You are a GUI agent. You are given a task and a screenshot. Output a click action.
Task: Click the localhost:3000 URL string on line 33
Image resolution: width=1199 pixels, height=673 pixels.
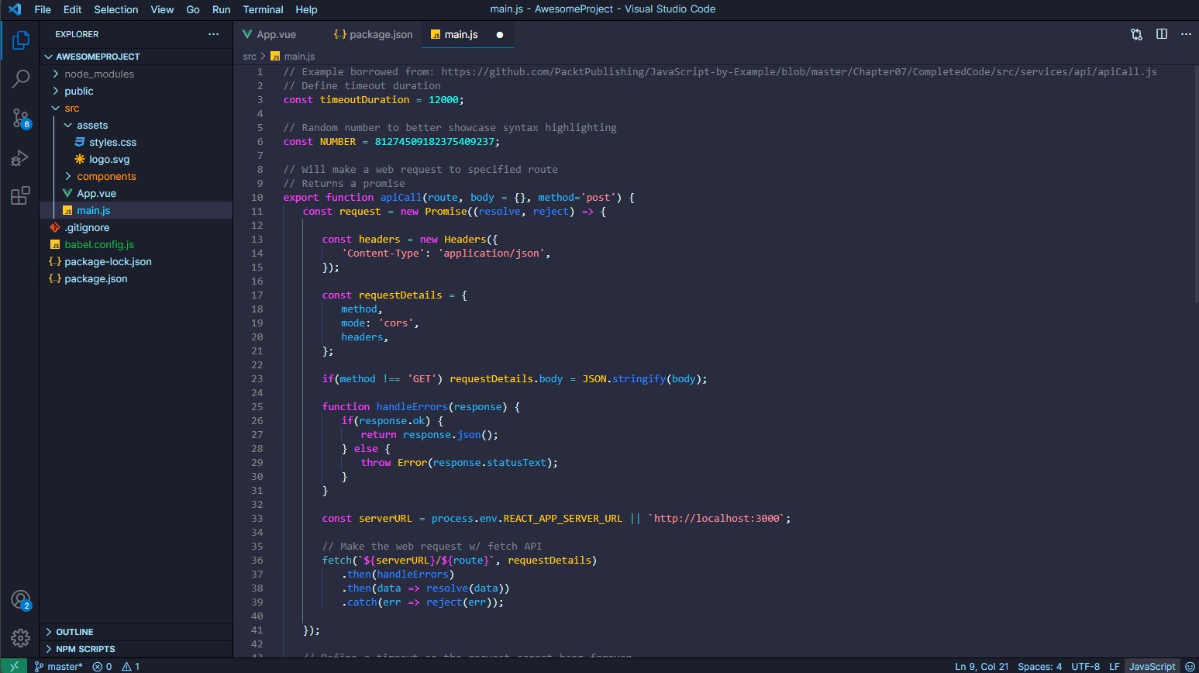pyautogui.click(x=718, y=518)
